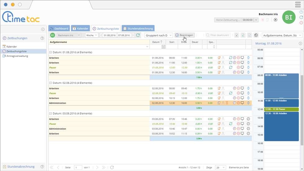Collapse the Datum: 01.08.2016 group

click(51, 52)
